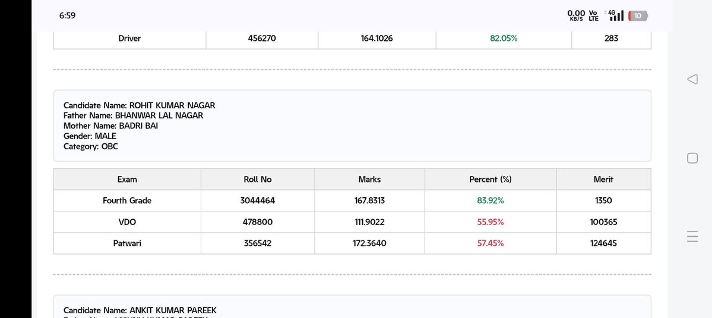Click the VDO exam cell
712x318 pixels.
127,222
